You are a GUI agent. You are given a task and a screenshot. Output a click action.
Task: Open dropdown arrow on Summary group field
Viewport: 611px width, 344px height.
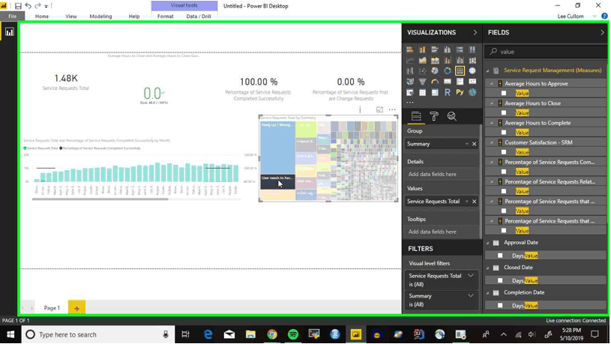tap(467, 144)
